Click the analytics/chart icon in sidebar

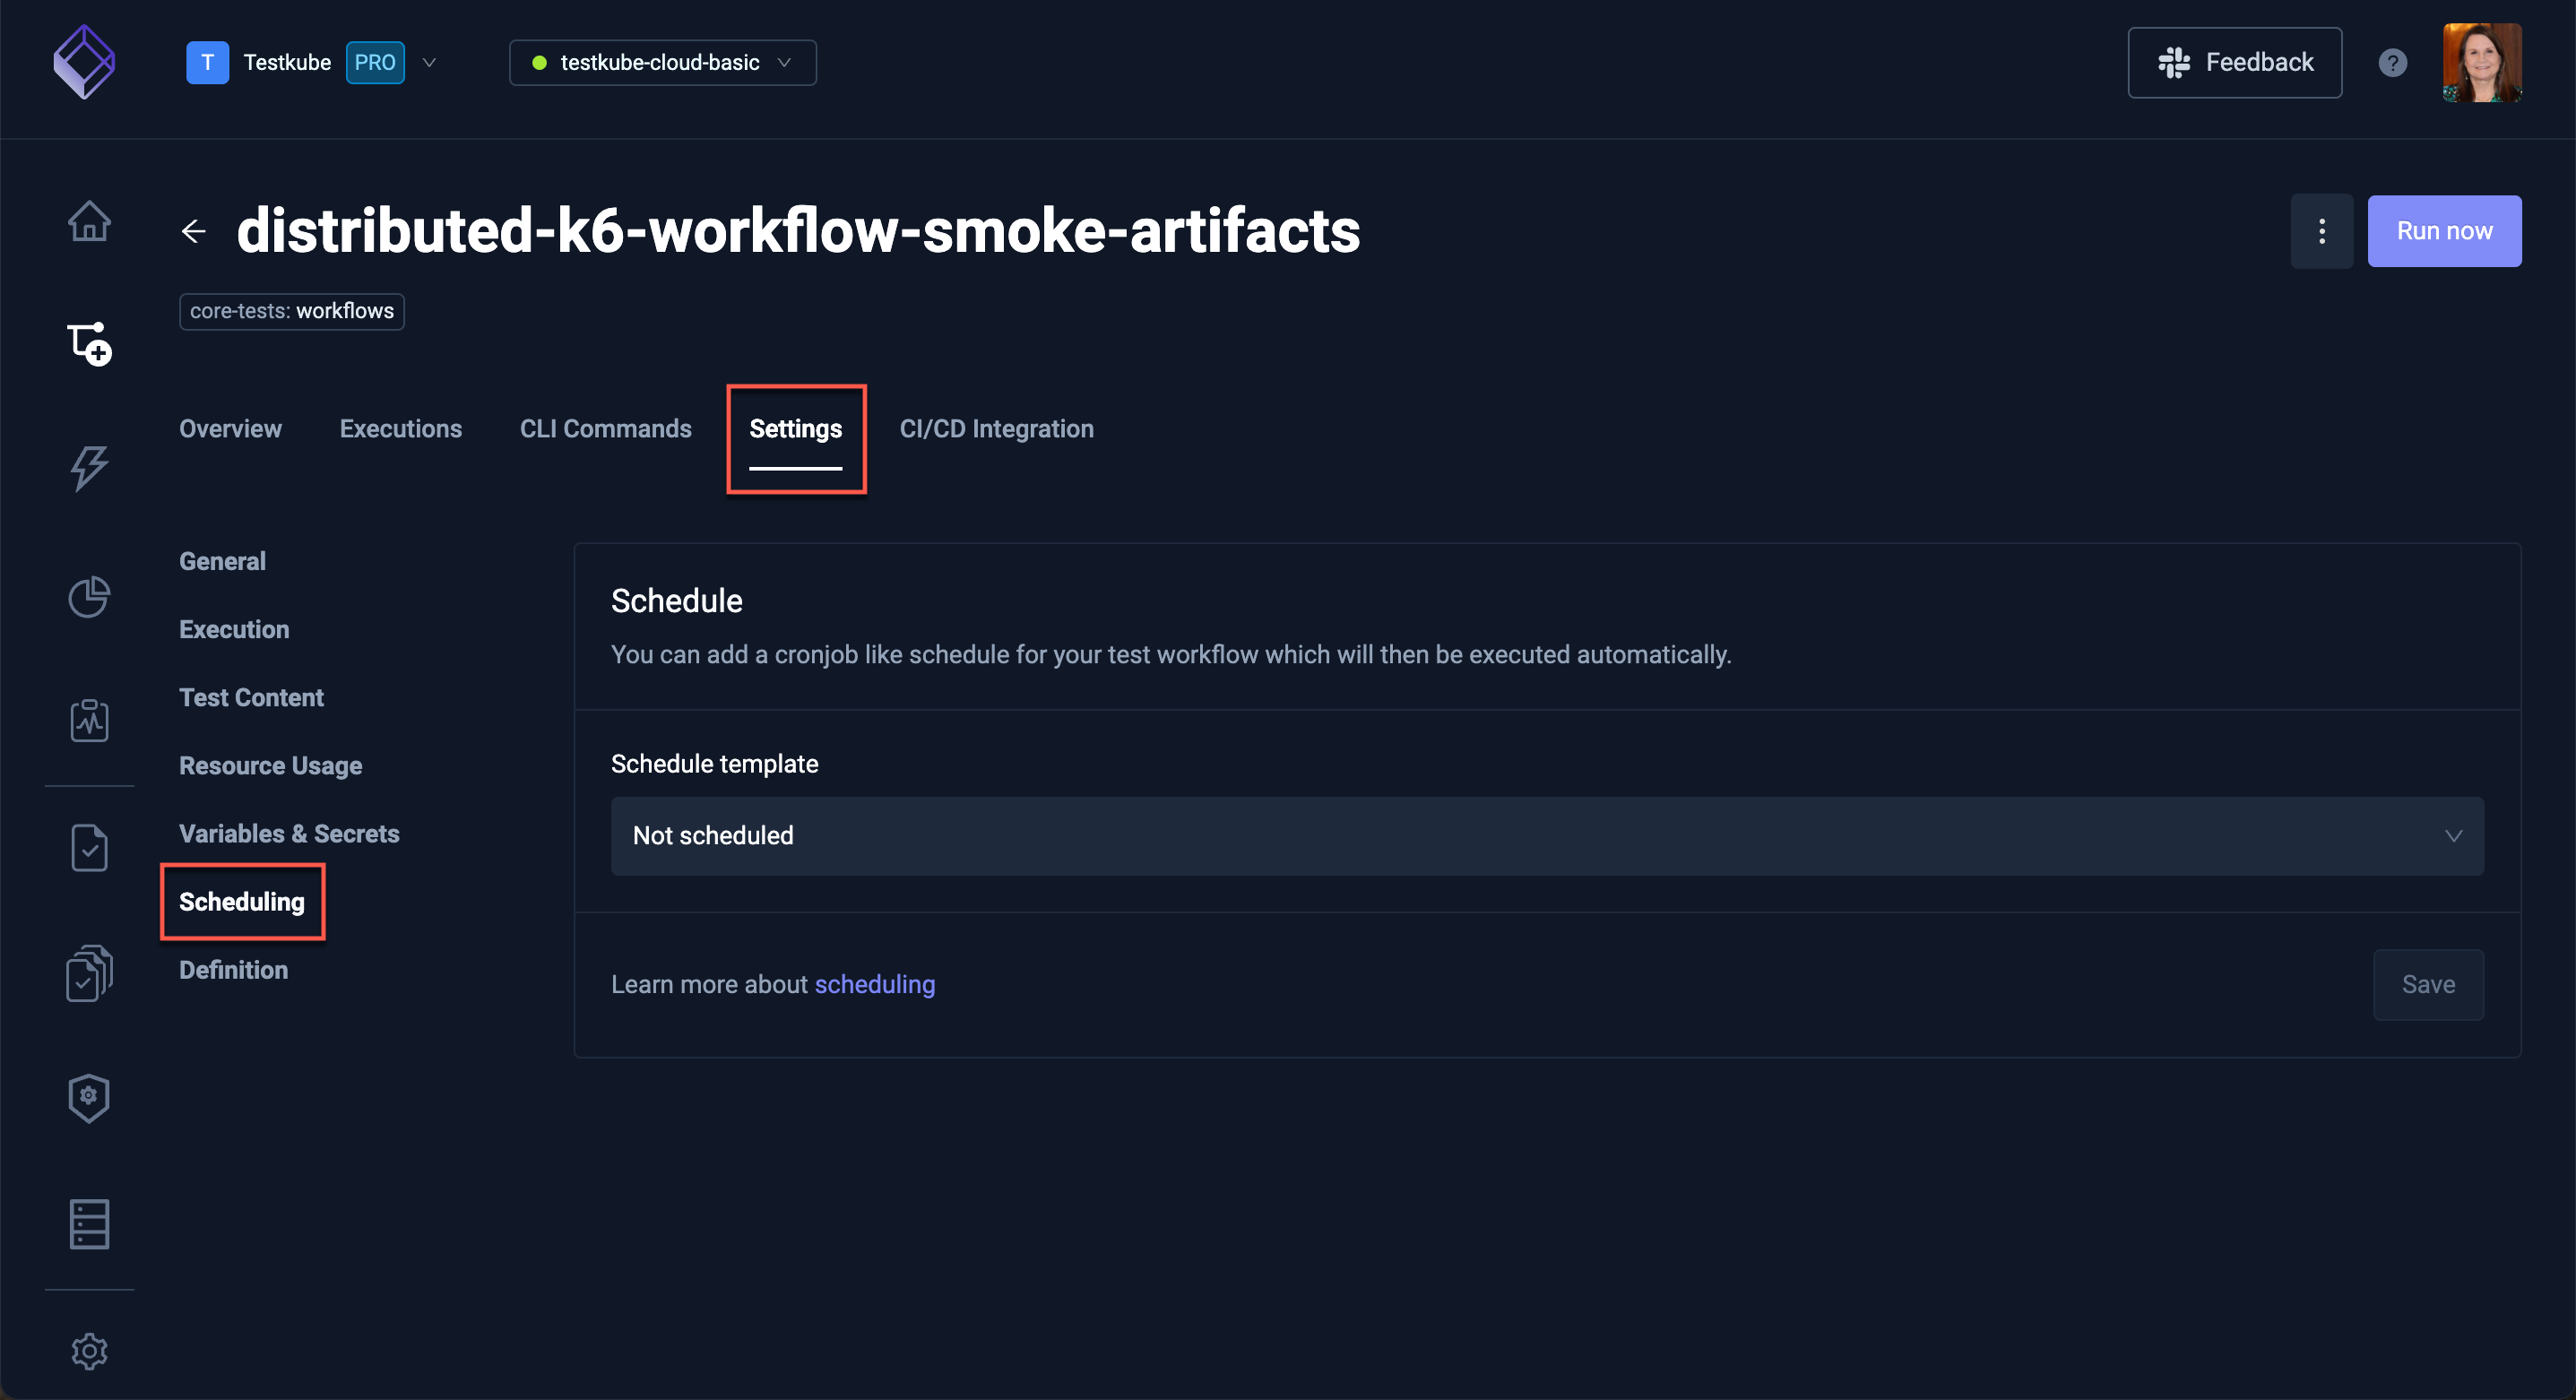tap(88, 597)
